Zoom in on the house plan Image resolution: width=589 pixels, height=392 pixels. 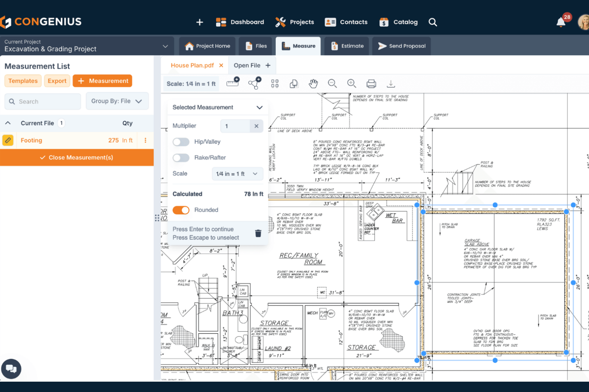coord(352,84)
